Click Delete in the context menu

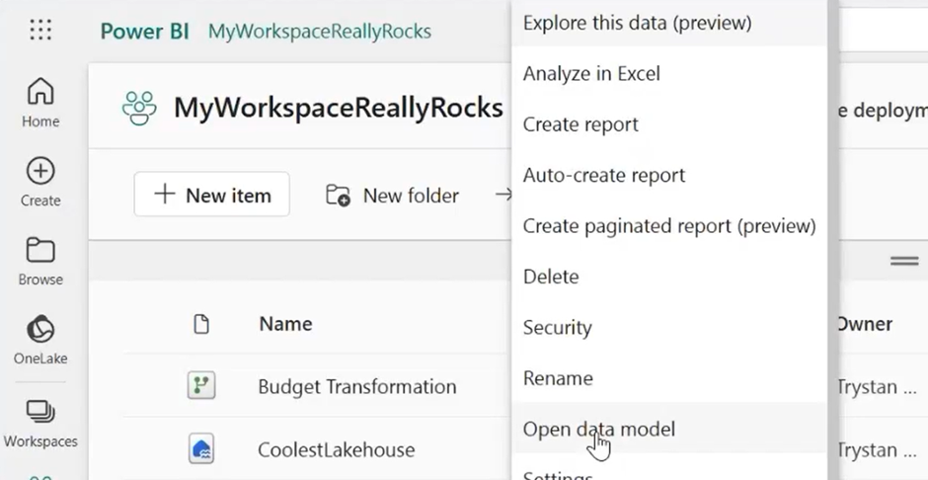tap(551, 277)
